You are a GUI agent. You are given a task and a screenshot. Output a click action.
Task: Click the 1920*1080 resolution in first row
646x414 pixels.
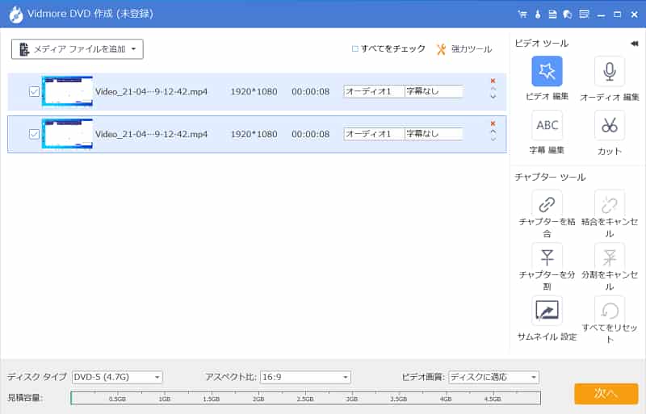pyautogui.click(x=254, y=91)
